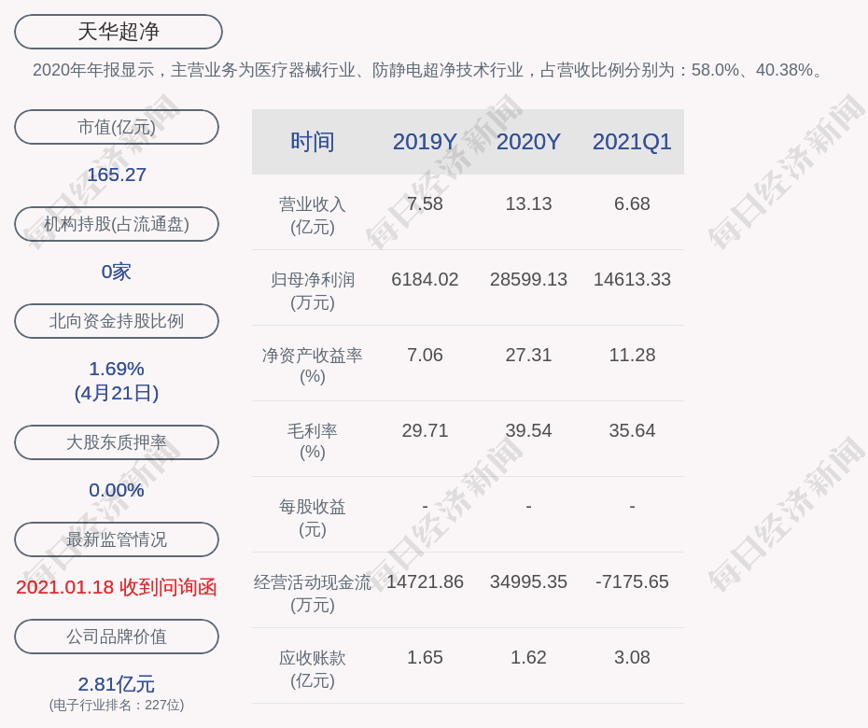
Task: Click the 北向资金持股比例 label pill
Action: tap(117, 320)
